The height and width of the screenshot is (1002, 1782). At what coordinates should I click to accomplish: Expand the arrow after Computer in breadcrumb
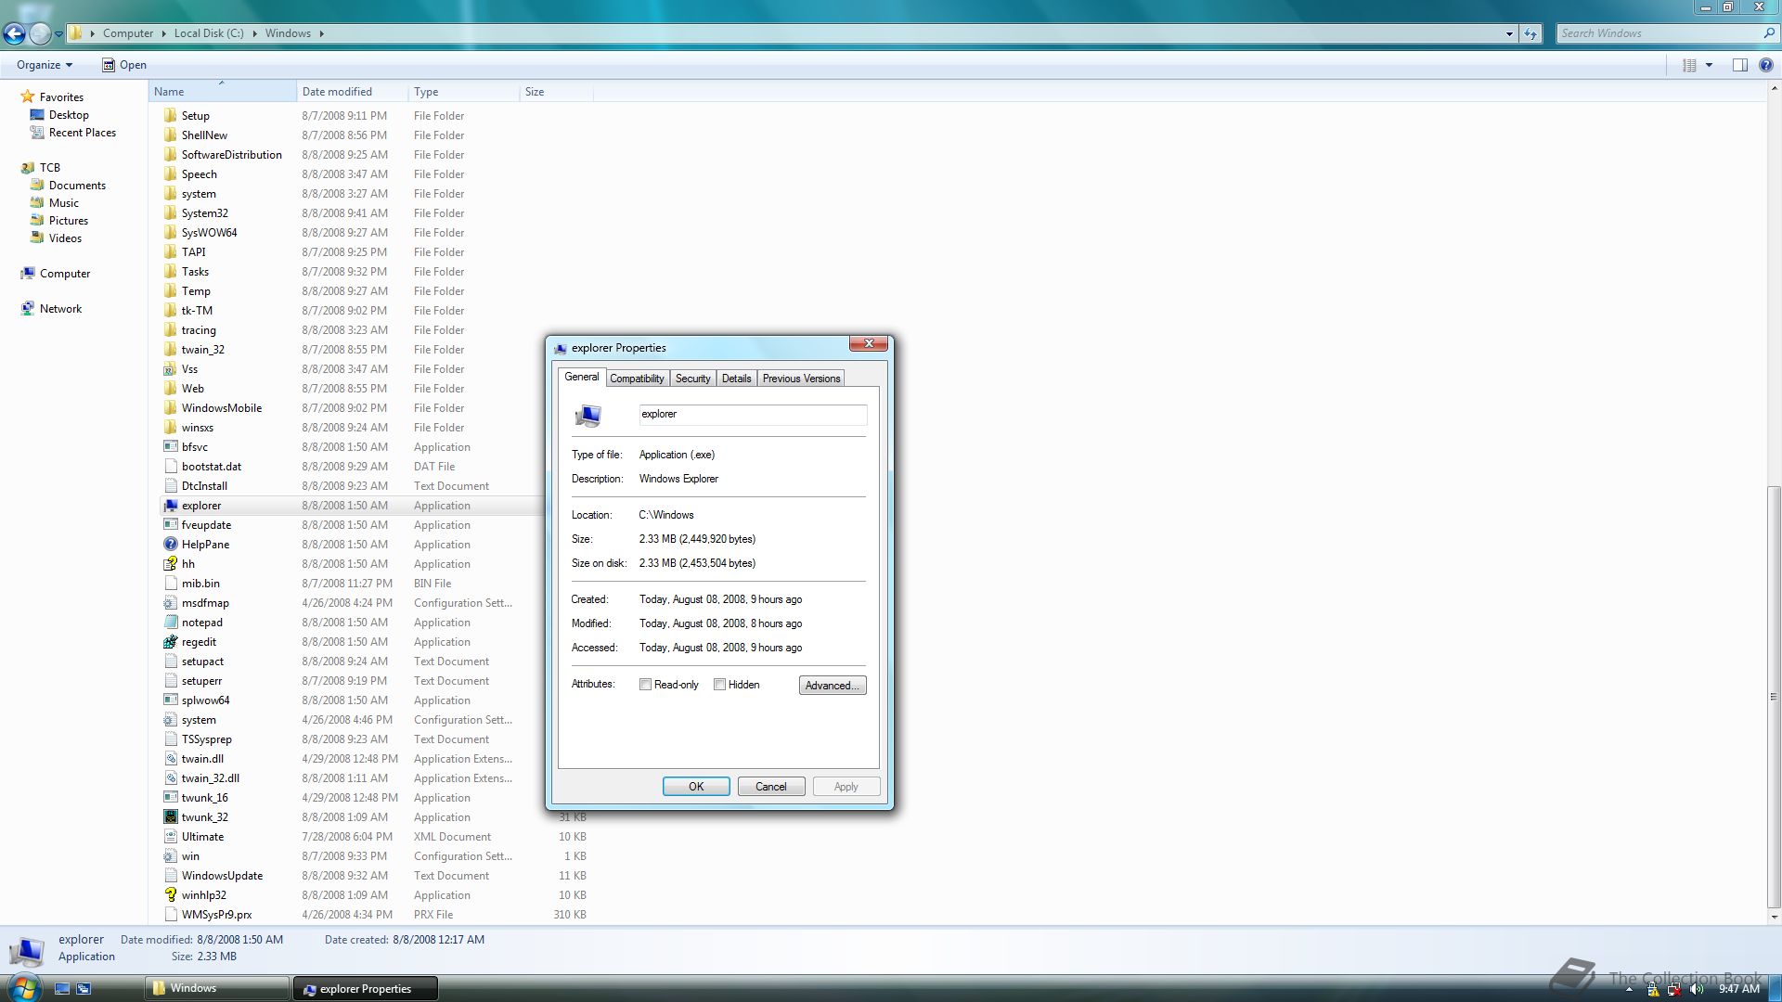tap(164, 33)
